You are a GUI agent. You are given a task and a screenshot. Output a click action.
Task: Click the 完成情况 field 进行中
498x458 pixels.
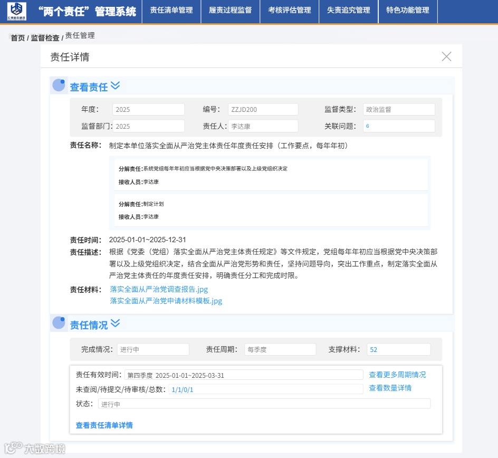tap(153, 350)
